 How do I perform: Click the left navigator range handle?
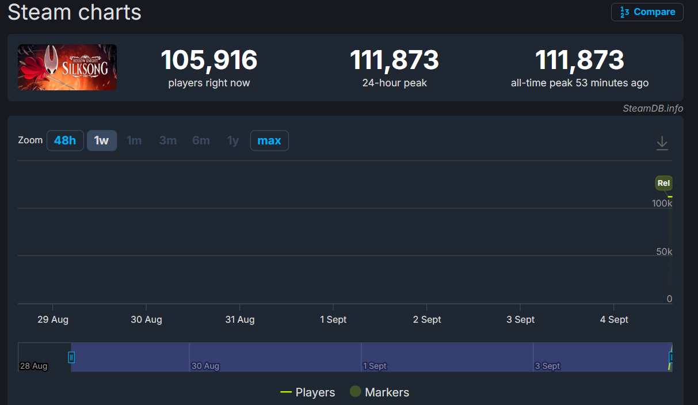tap(71, 357)
